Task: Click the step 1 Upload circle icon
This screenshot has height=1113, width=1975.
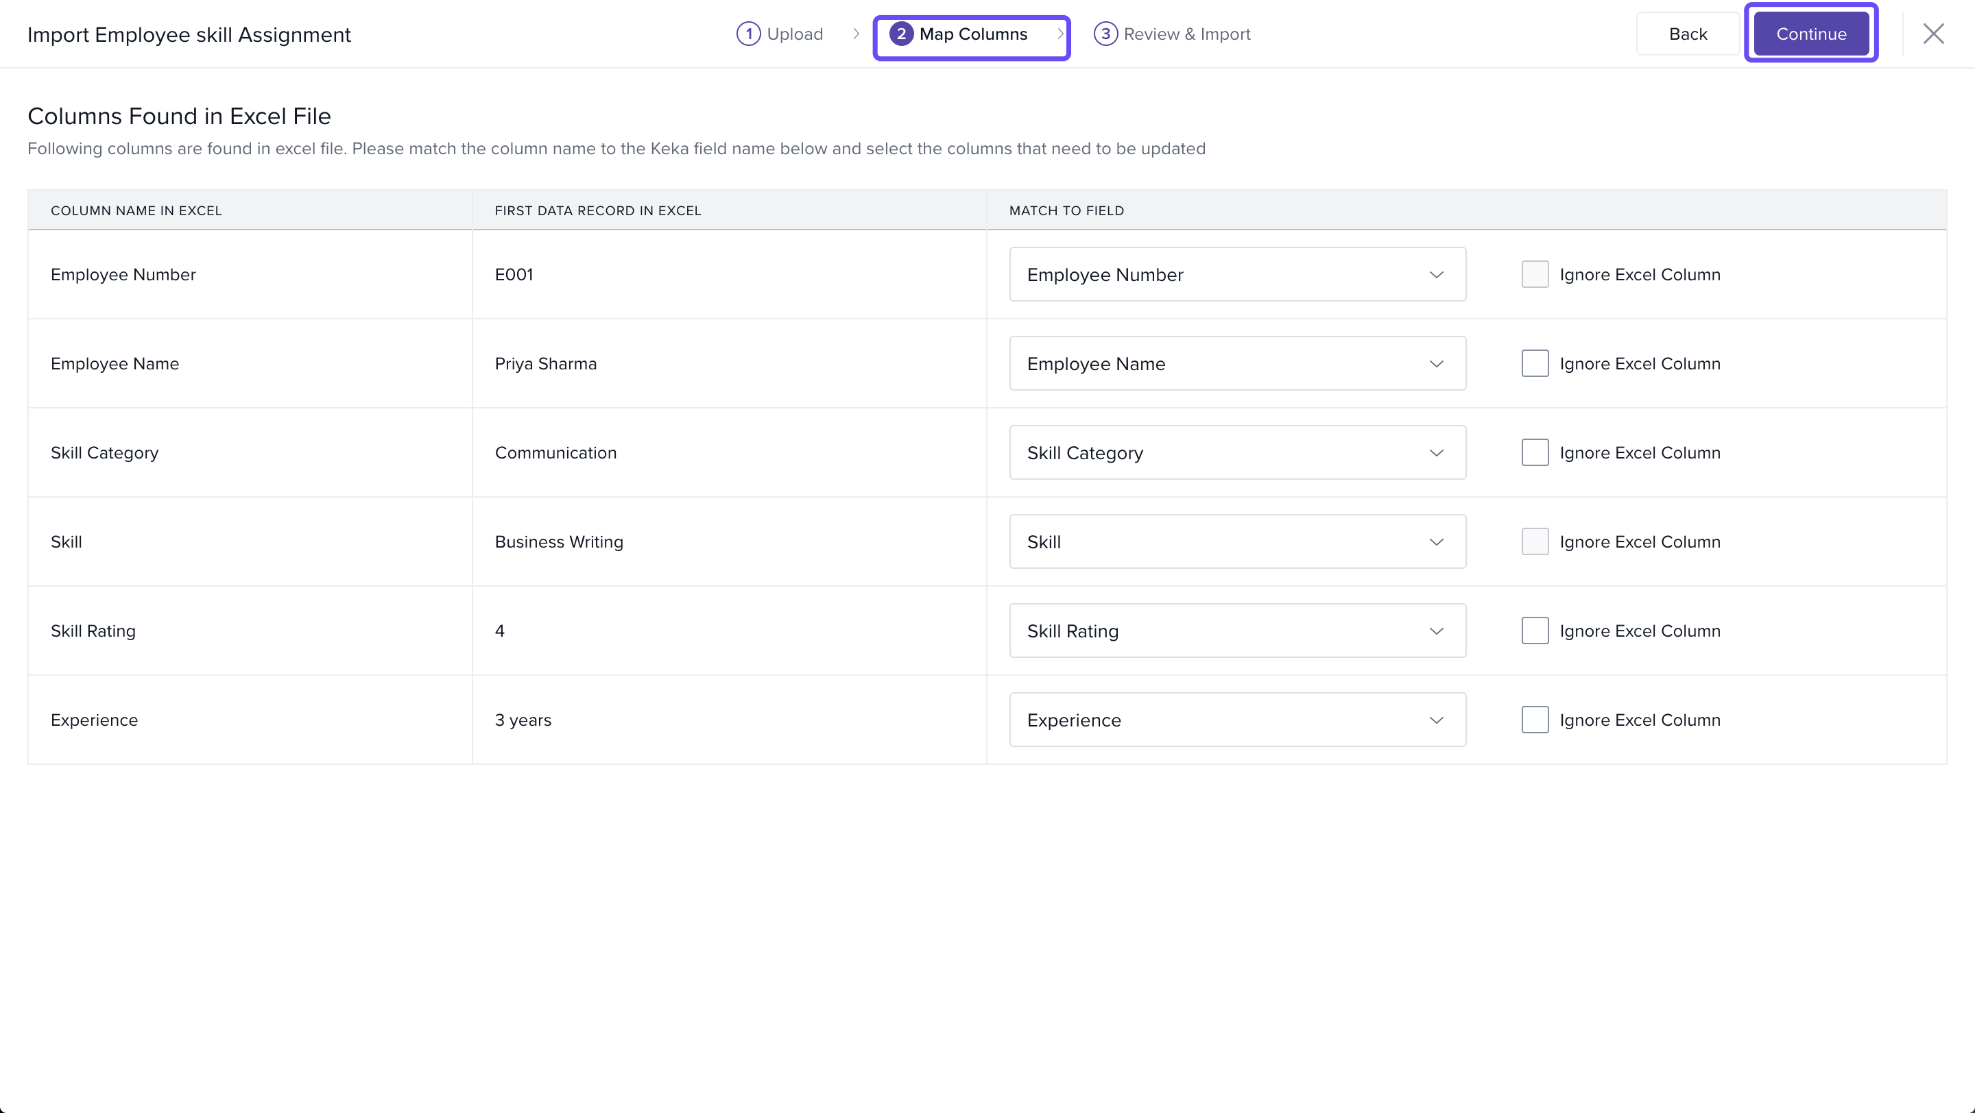Action: [x=748, y=34]
